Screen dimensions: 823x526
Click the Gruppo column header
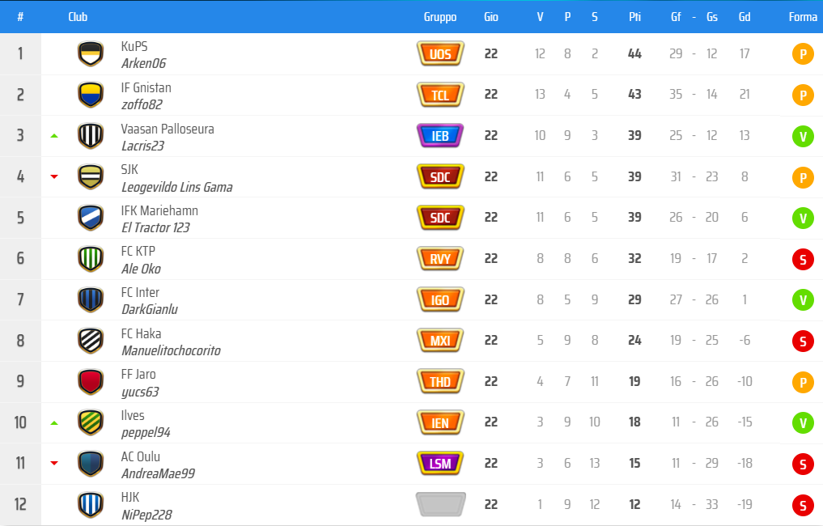coord(440,17)
